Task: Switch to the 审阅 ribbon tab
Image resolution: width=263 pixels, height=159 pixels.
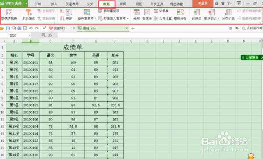Action: (x=123, y=4)
